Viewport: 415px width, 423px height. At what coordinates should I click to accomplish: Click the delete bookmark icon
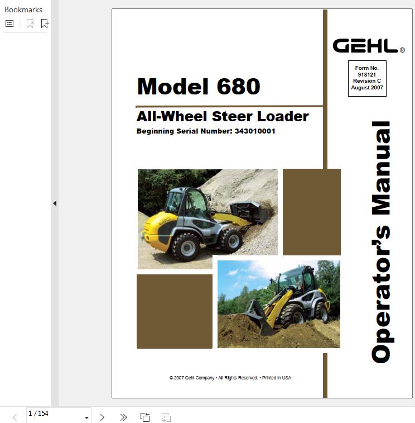(x=30, y=23)
